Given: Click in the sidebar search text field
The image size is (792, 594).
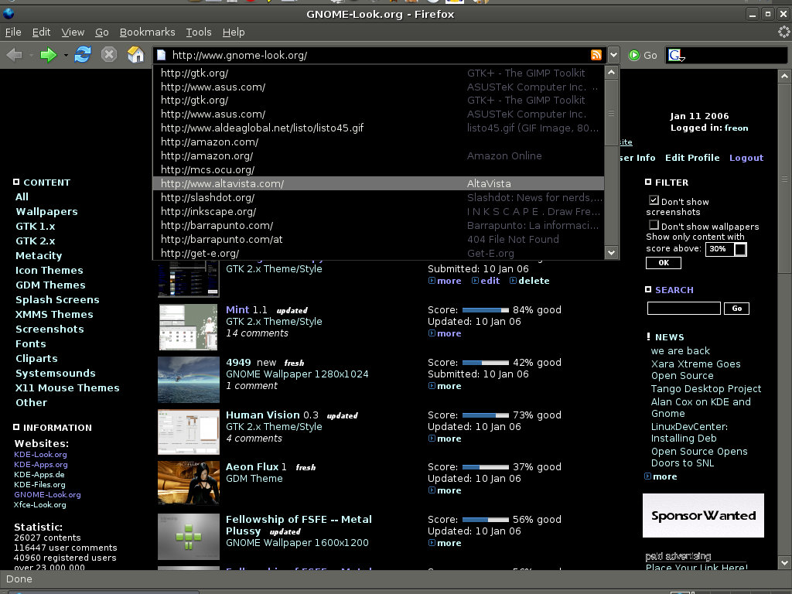Looking at the screenshot, I should pyautogui.click(x=684, y=309).
